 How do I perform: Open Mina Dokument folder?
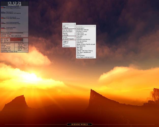pos(67,31)
